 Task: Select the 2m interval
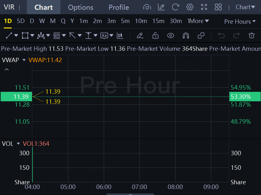point(97,21)
